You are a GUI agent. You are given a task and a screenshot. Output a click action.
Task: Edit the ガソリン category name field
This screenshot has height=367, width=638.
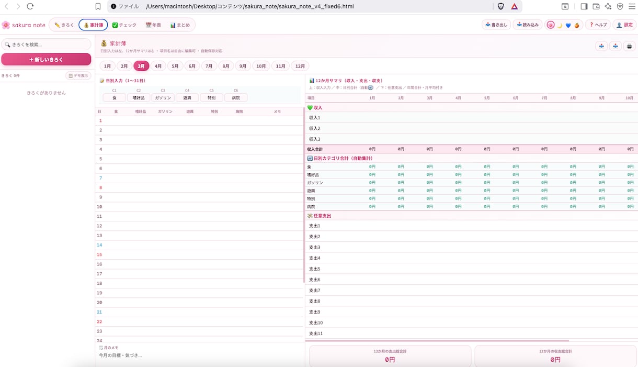click(x=163, y=98)
